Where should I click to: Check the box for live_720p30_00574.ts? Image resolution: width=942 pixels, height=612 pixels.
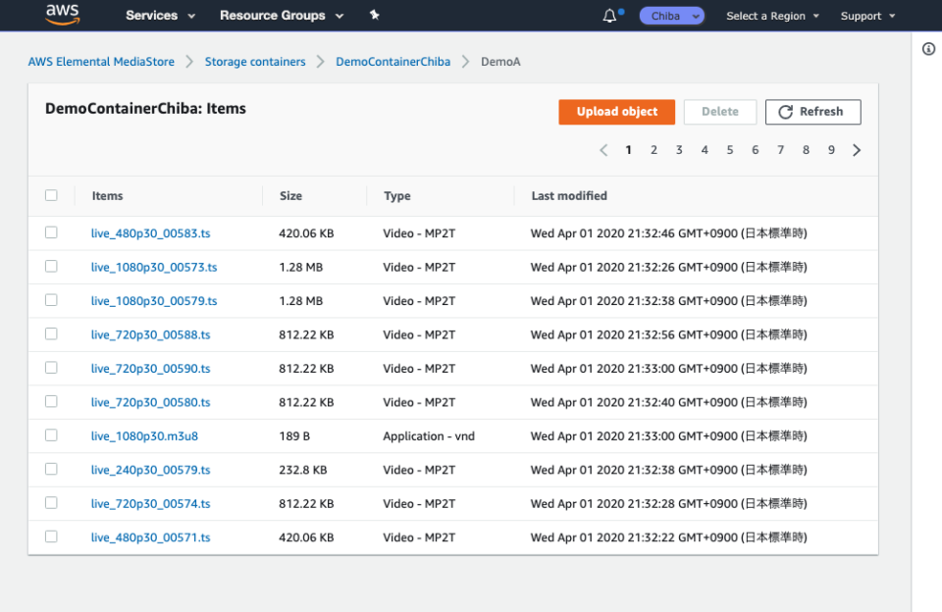pos(51,503)
